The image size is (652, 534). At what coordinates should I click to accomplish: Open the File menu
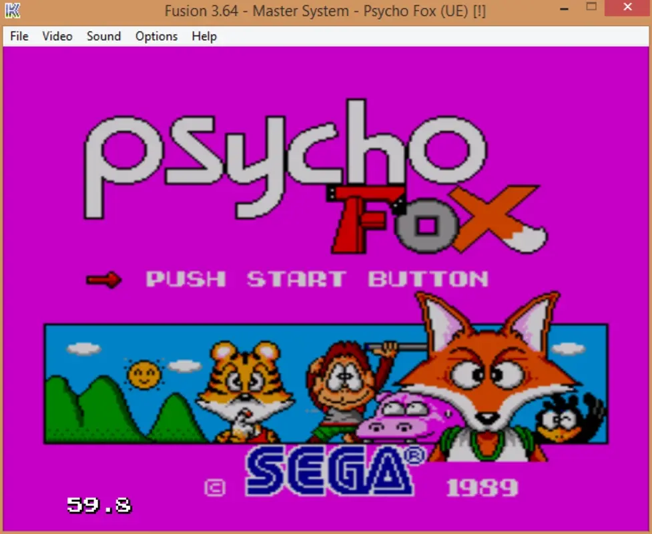click(x=19, y=36)
